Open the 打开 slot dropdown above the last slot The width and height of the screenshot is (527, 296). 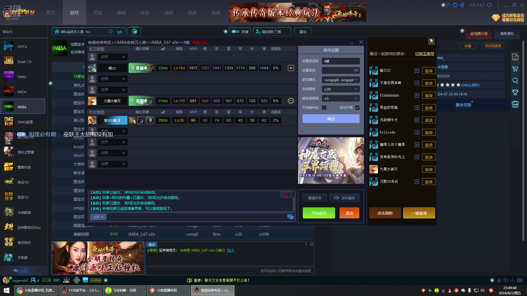coord(113,153)
